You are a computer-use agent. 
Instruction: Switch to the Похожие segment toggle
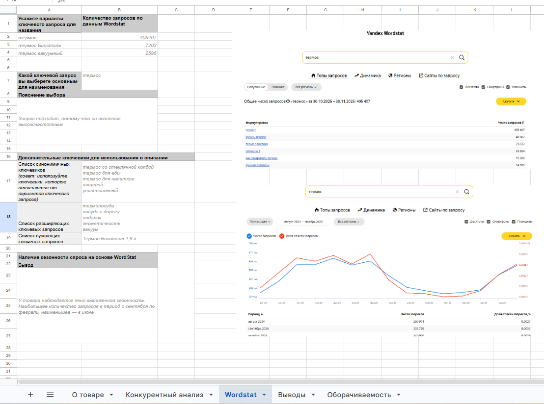pyautogui.click(x=278, y=87)
